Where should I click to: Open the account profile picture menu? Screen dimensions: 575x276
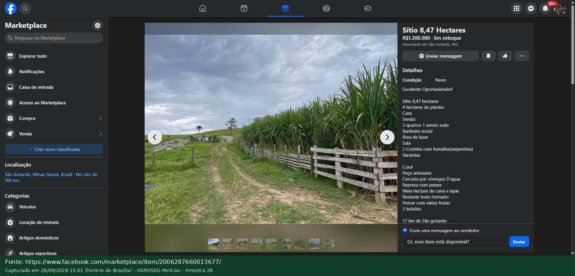click(x=559, y=8)
